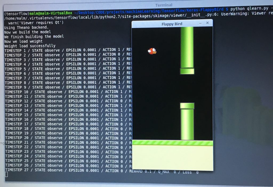Click the 'python qlearn.py' command text

[x=250, y=9]
